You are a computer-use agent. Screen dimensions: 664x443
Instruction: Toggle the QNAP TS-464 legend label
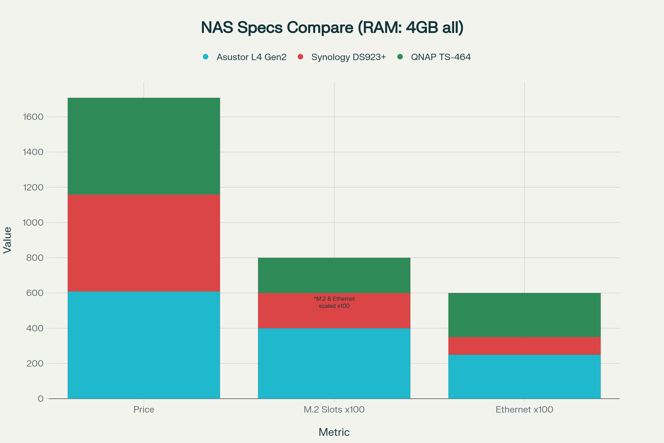pyautogui.click(x=441, y=57)
